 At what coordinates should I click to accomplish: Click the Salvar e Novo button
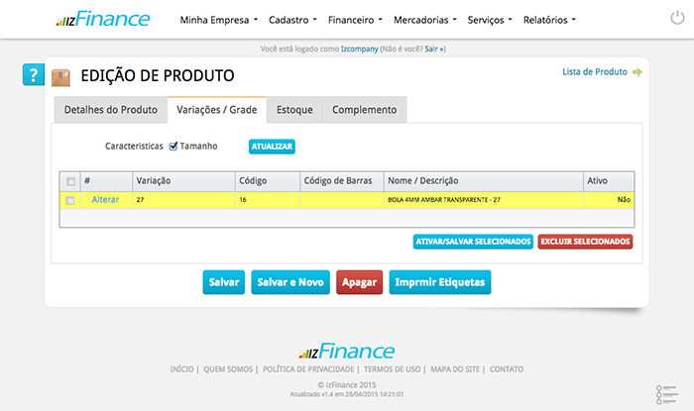(x=290, y=282)
